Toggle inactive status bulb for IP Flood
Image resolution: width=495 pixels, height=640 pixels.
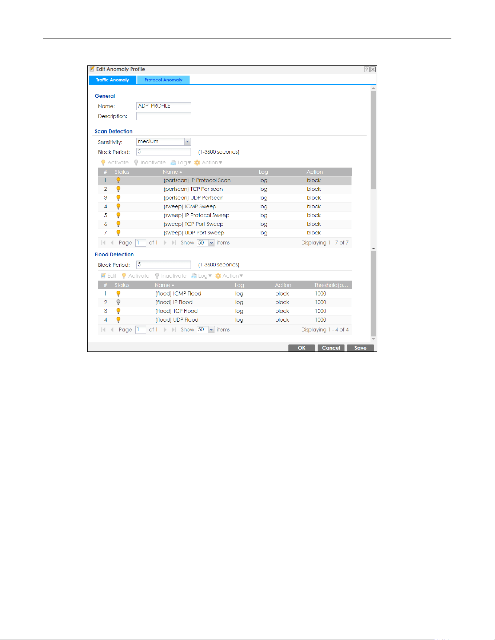[118, 302]
